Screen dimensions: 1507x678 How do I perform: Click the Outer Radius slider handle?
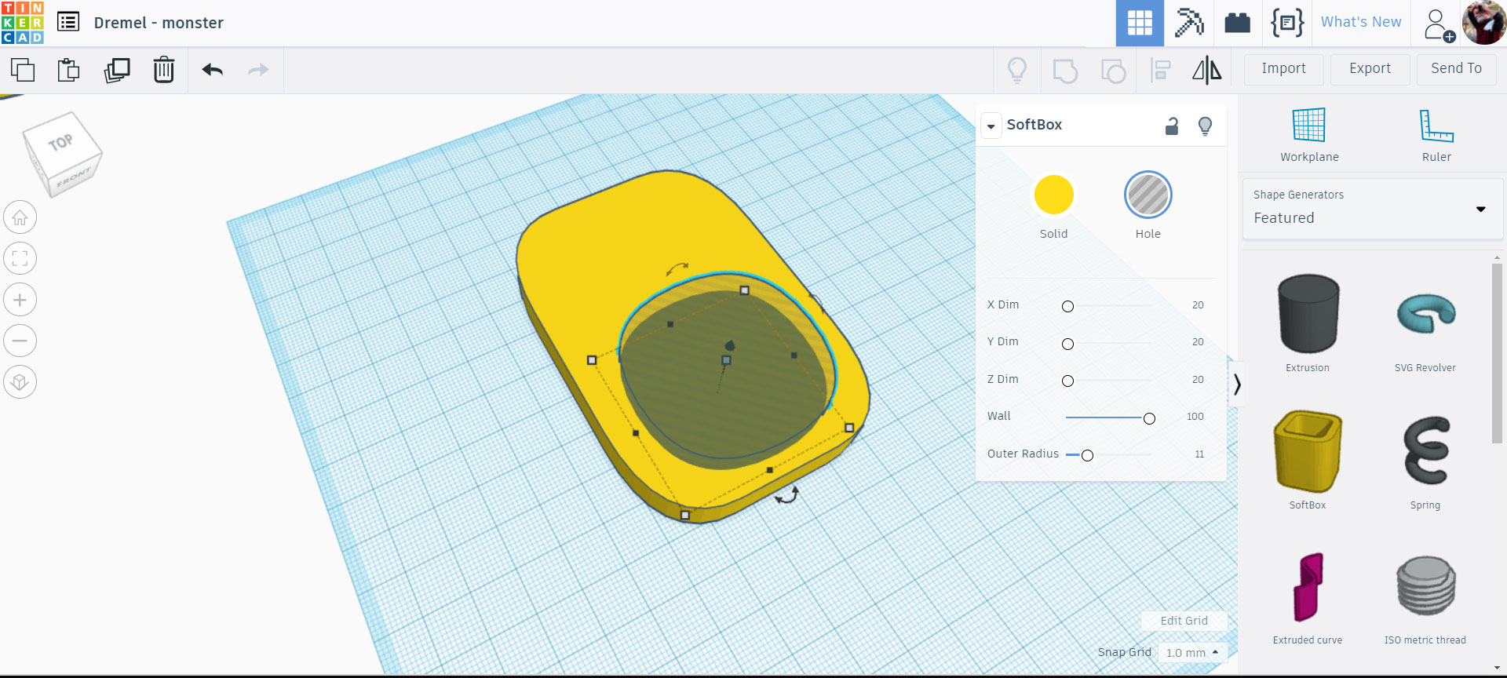click(x=1087, y=455)
